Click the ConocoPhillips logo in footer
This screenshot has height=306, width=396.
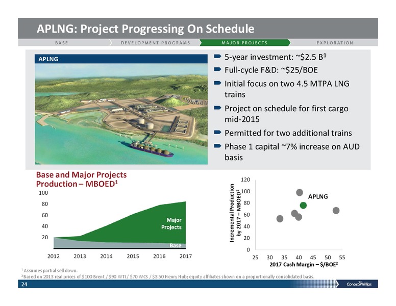click(x=359, y=284)
